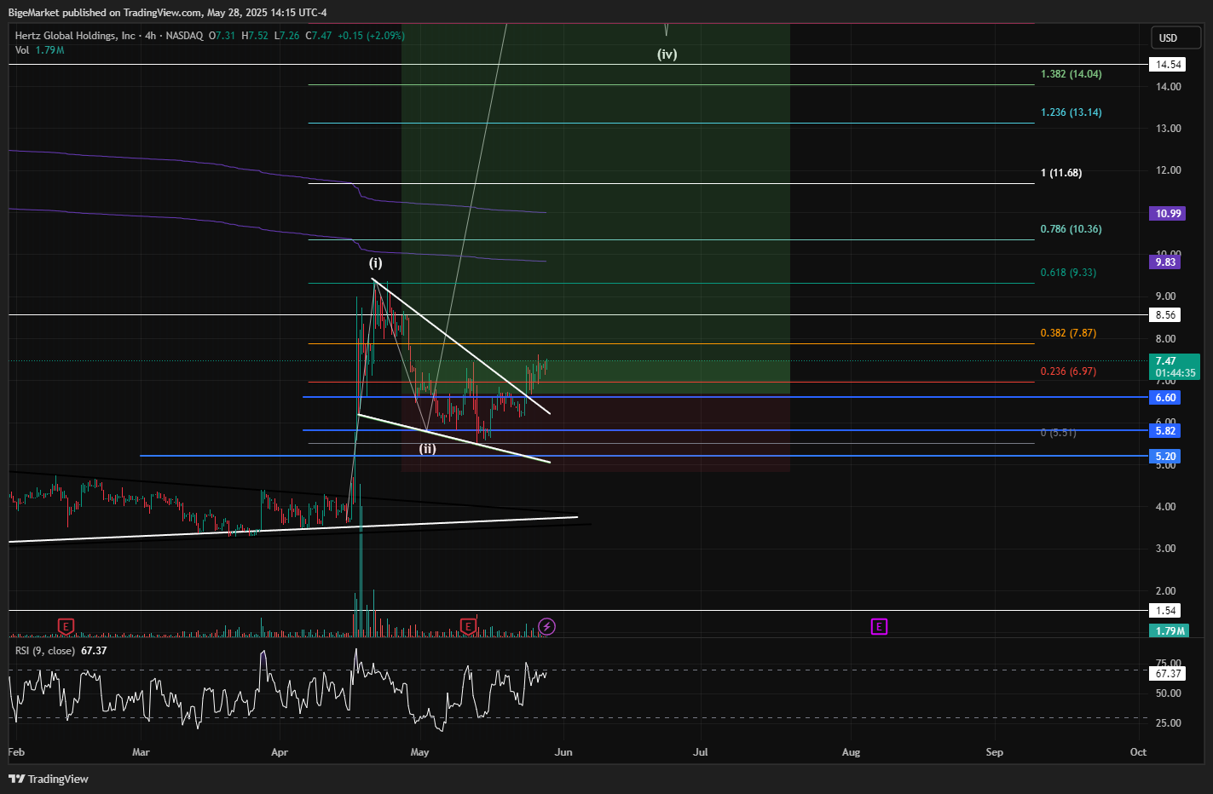
Task: Select the 1 (11.68) Fibonacci level label
Action: pyautogui.click(x=1061, y=173)
